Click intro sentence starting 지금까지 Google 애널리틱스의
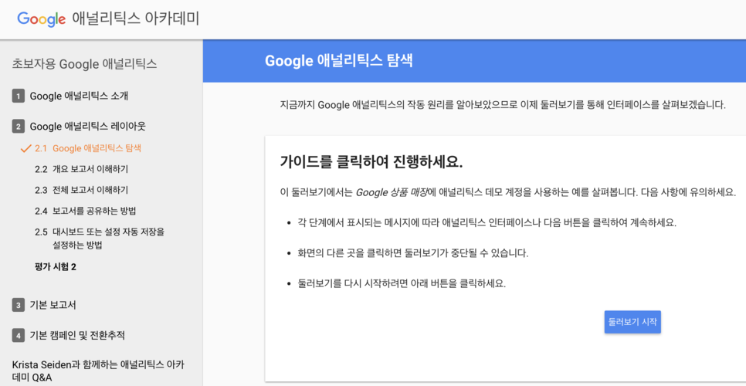This screenshot has height=386, width=746. coord(503,104)
